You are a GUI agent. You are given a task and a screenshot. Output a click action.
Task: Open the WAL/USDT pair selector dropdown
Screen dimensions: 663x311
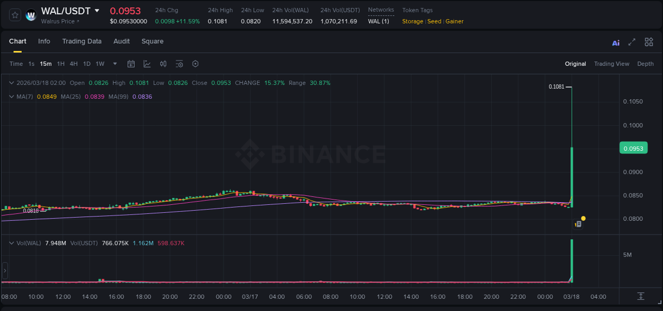click(x=97, y=10)
